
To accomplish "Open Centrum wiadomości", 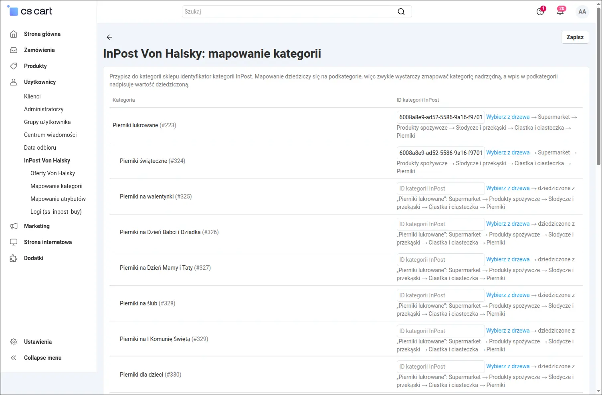I will [51, 135].
